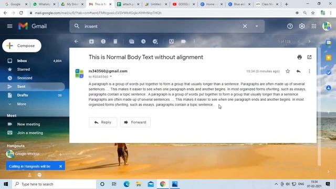Snooze this email with clock icon
This screenshot has width=336, height=189.
(x=143, y=41)
